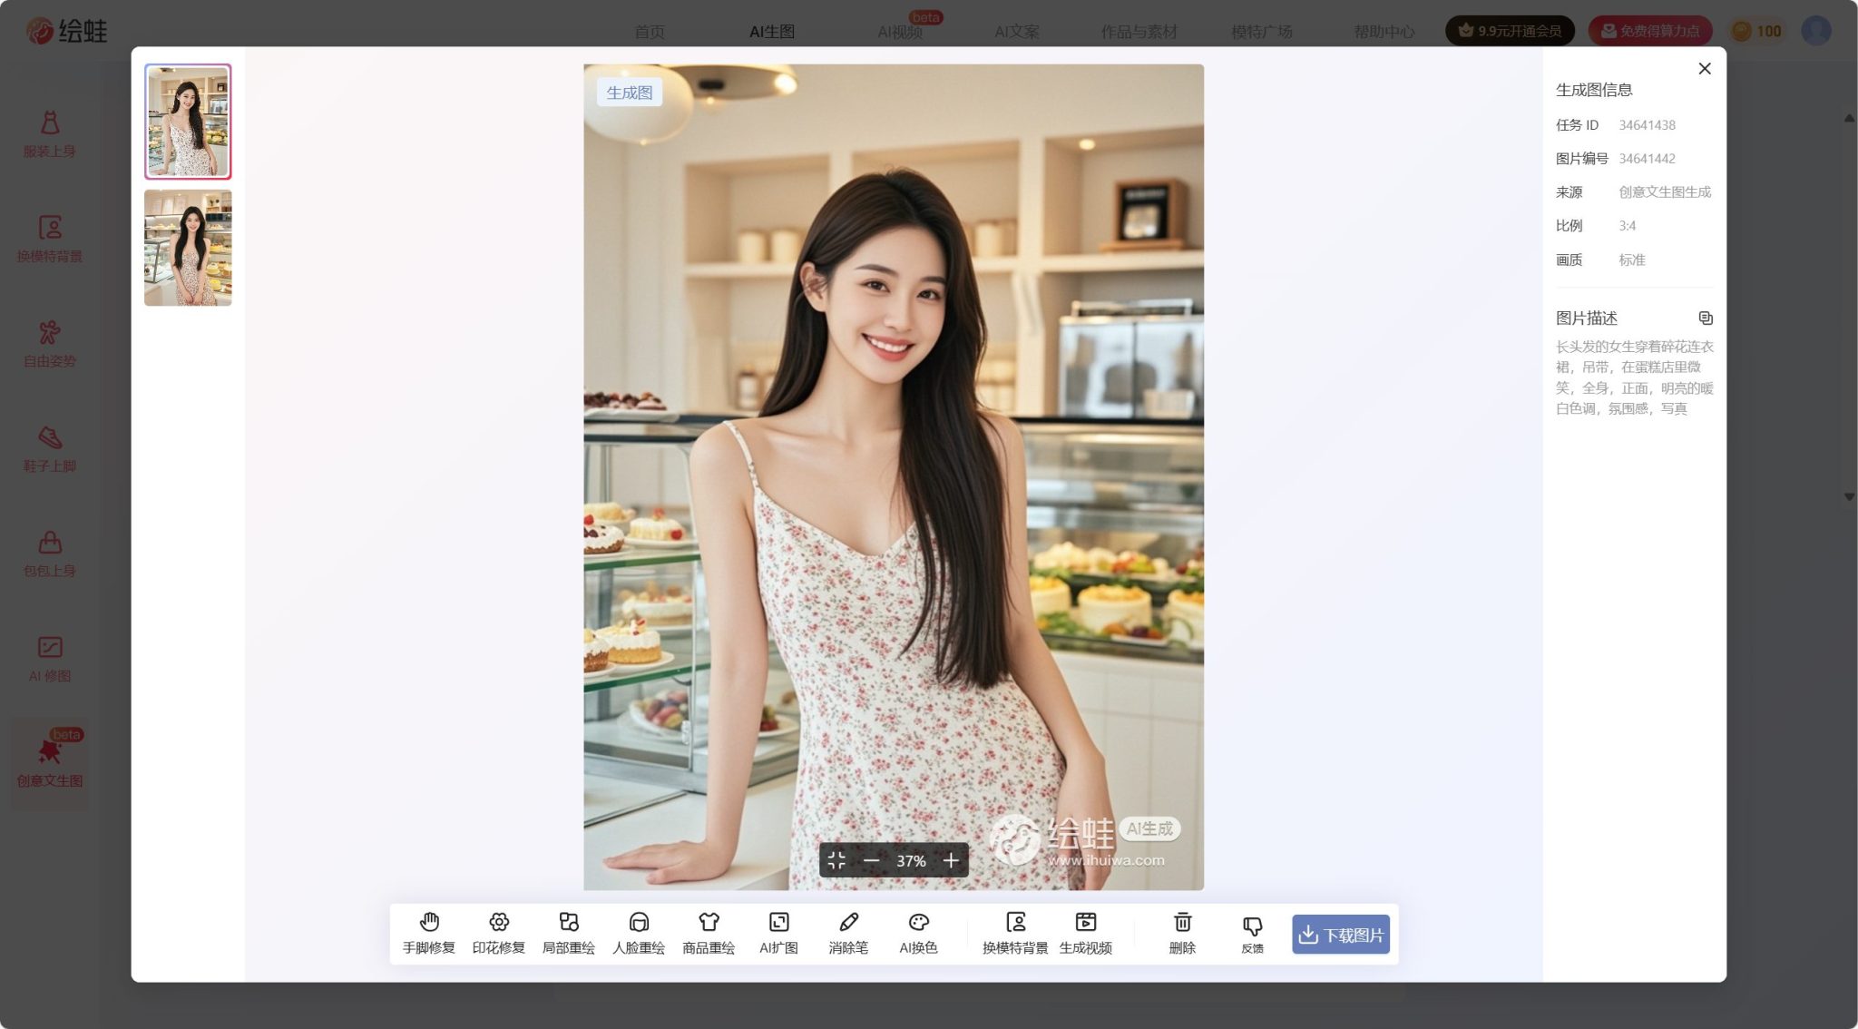
Task: Open the 帮助中心 tab
Action: point(1384,32)
